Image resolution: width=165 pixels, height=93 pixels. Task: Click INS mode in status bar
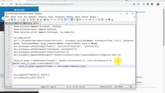131,87
